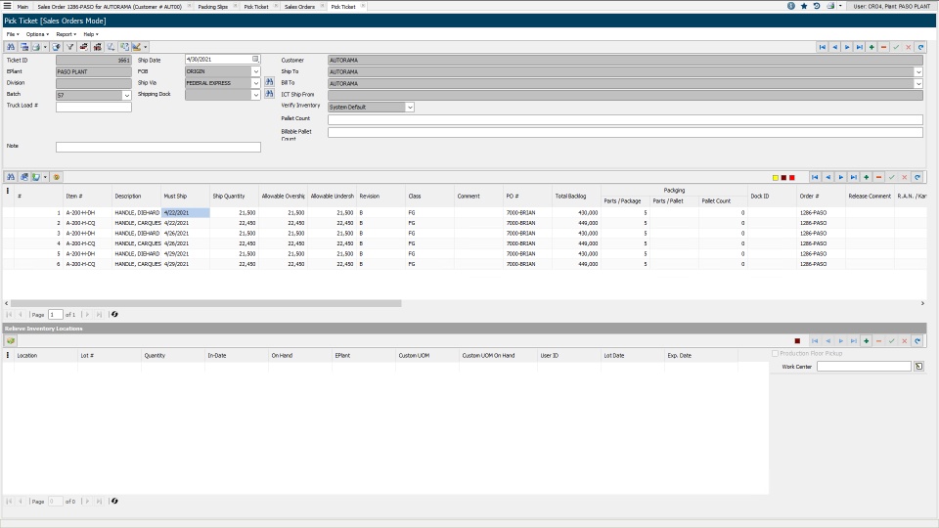This screenshot has width=939, height=528.
Task: Sort by Location column in lower grid
Action: coord(46,355)
